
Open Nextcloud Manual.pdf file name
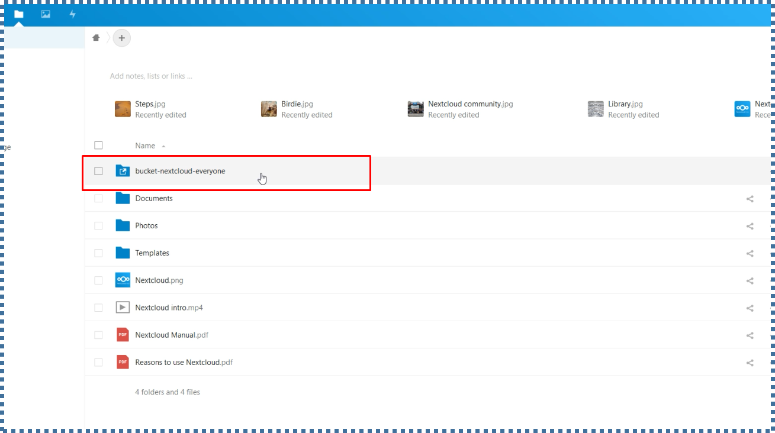172,335
